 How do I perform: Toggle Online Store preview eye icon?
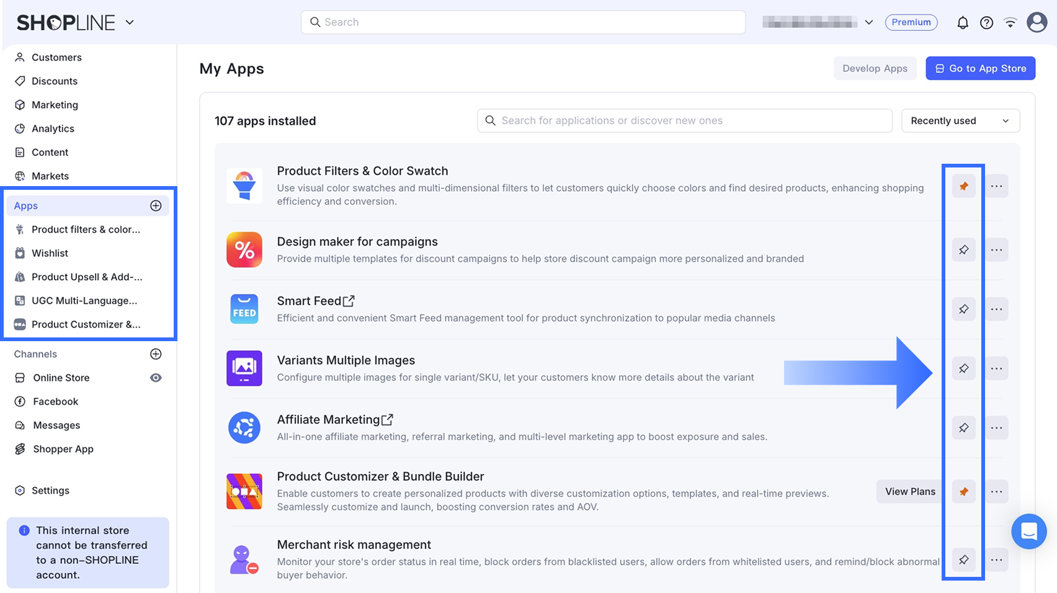[x=156, y=378]
